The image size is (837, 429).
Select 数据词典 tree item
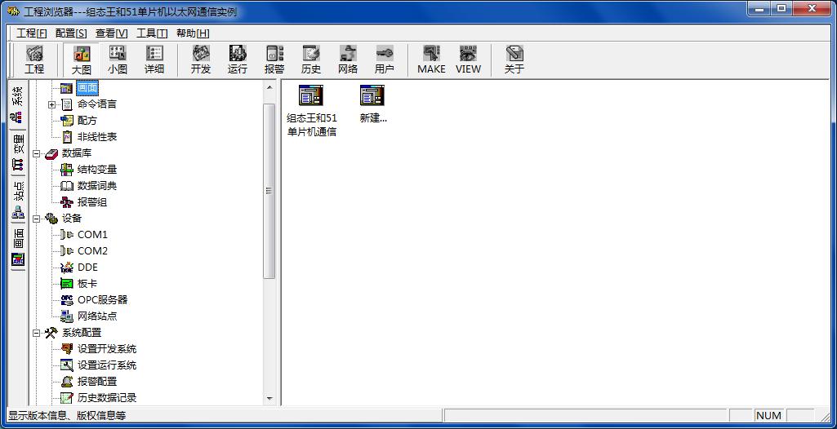pos(97,186)
